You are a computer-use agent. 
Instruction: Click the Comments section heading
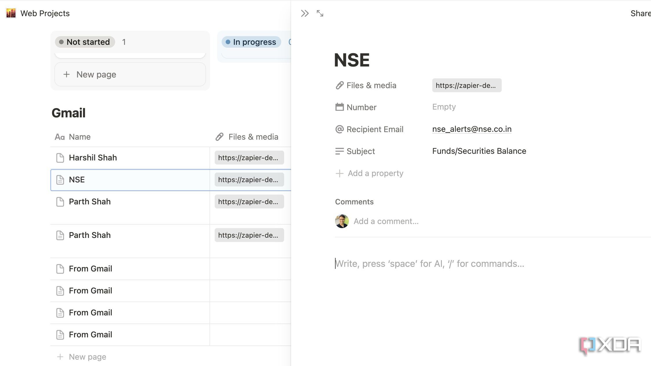(354, 202)
